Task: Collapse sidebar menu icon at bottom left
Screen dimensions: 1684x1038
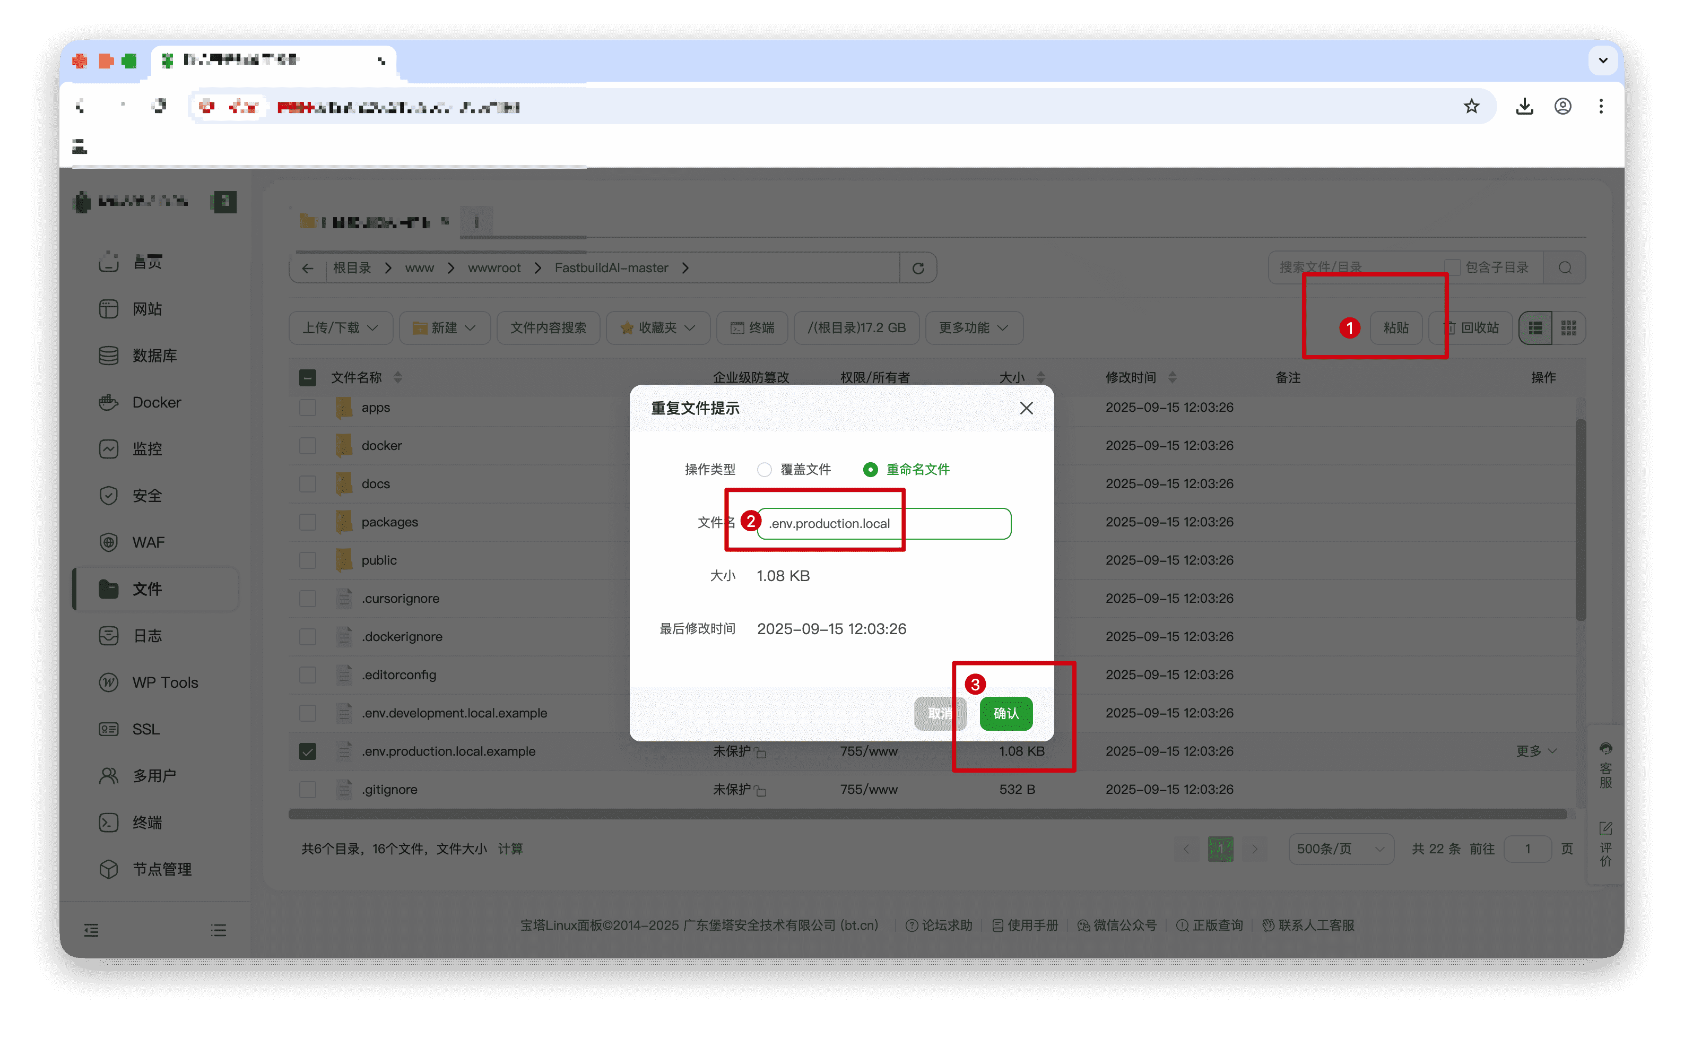Action: pos(91,930)
